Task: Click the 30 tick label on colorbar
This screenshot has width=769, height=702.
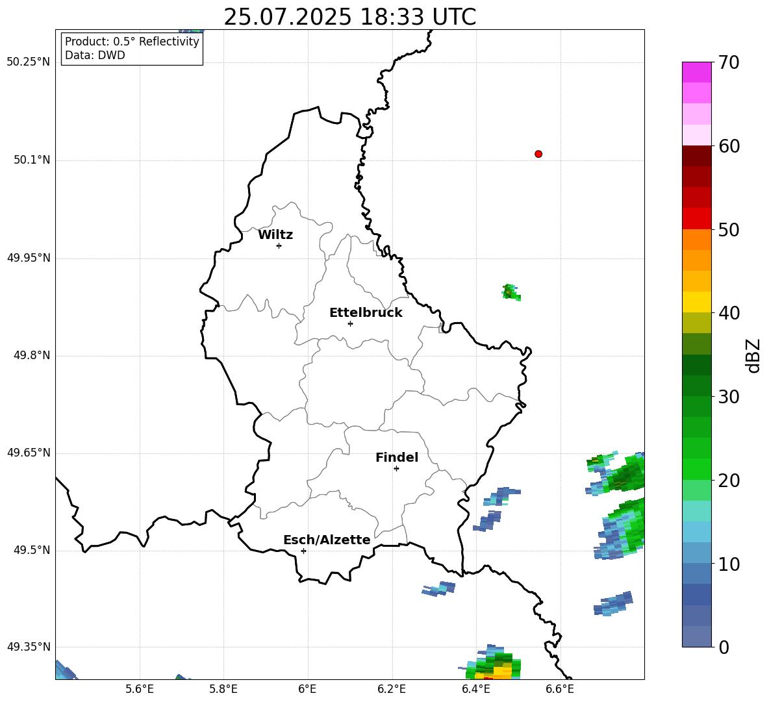Action: click(729, 397)
